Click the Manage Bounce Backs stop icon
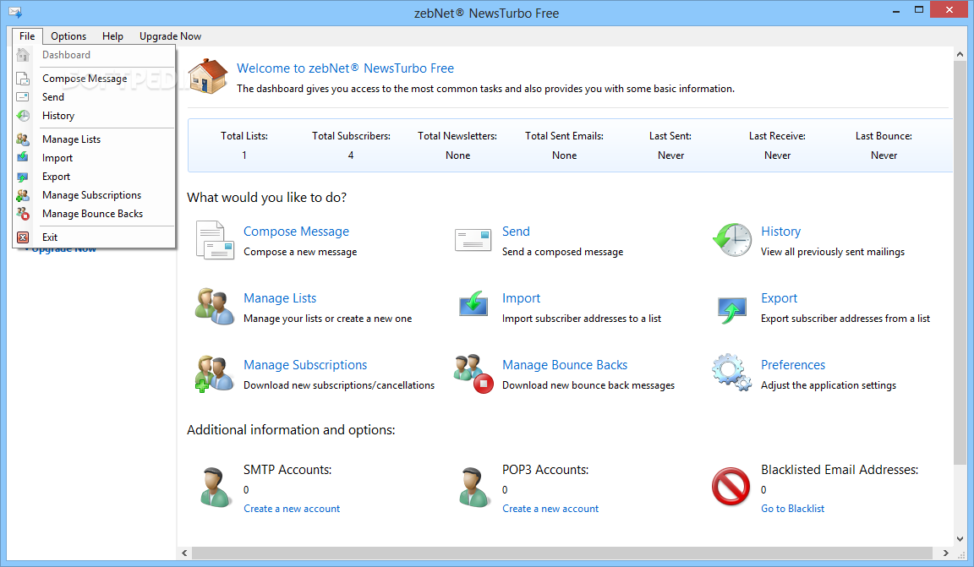The height and width of the screenshot is (567, 974). (x=473, y=373)
